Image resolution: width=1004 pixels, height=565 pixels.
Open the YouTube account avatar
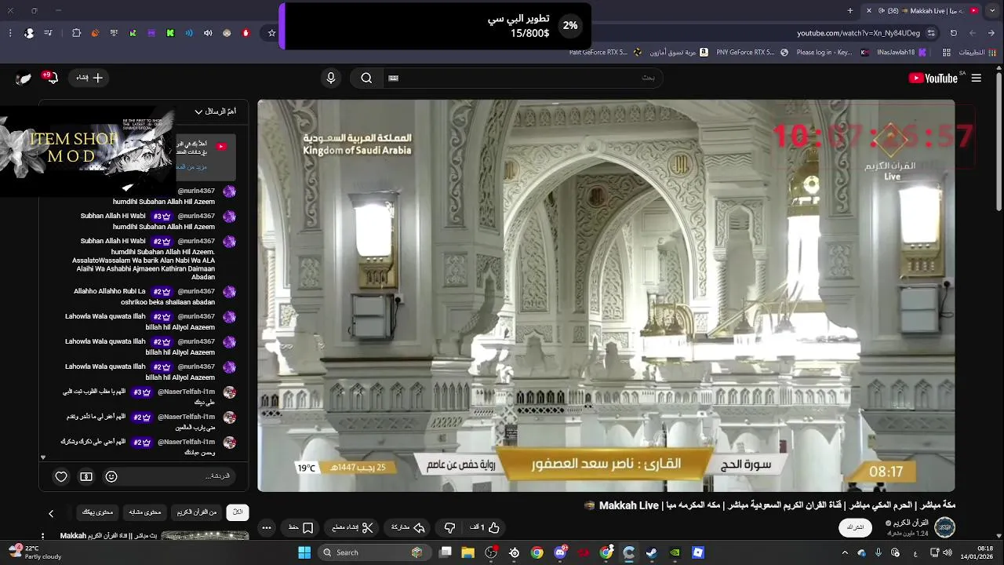24,78
